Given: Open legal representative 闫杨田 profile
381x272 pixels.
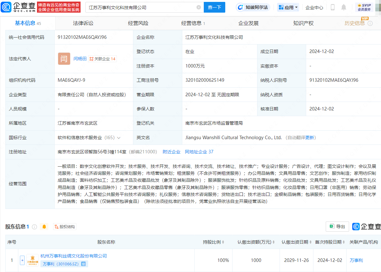Looking at the screenshot, I should (x=80, y=59).
